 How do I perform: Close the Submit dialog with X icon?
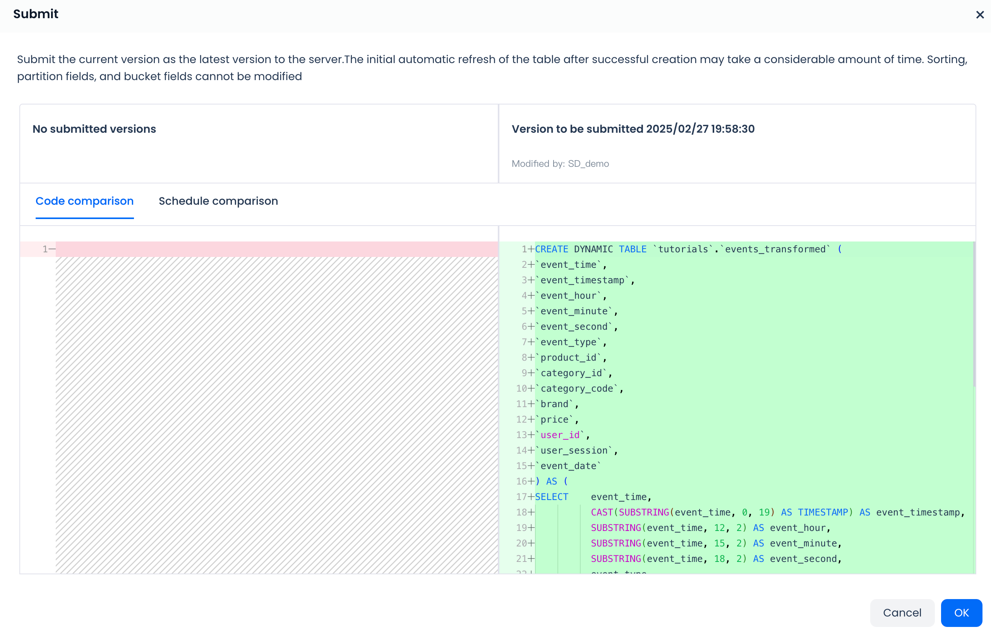coord(979,15)
